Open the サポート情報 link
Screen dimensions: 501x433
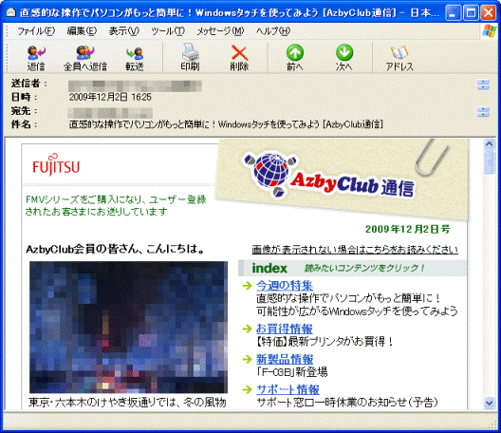[x=288, y=389]
